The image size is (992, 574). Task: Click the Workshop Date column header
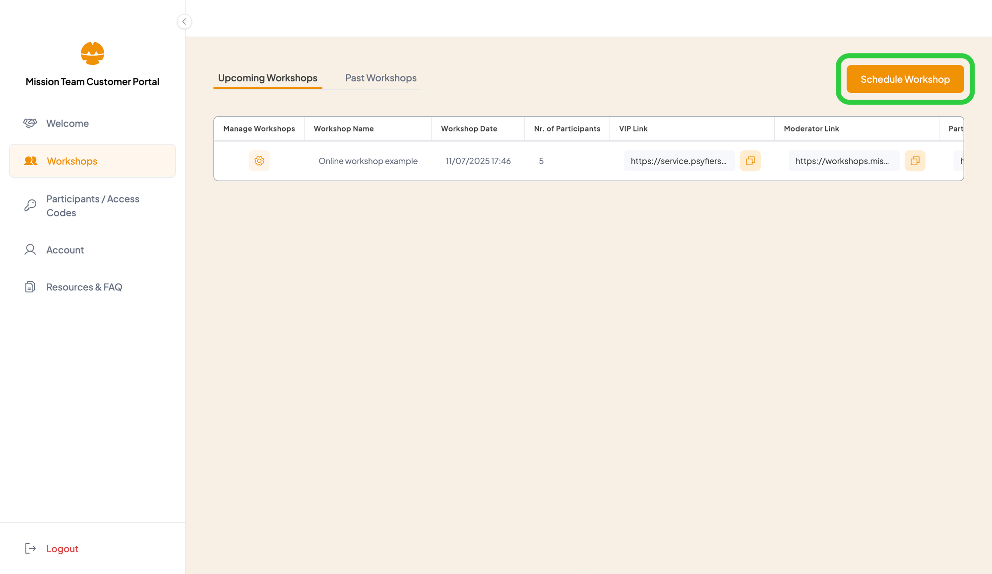coord(469,128)
